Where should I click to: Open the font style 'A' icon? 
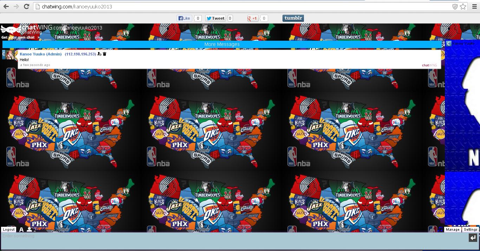pyautogui.click(x=21, y=230)
